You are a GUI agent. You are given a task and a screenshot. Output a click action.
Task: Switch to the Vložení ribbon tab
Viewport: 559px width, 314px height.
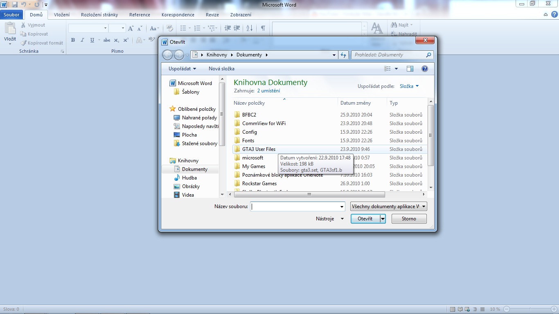[62, 15]
